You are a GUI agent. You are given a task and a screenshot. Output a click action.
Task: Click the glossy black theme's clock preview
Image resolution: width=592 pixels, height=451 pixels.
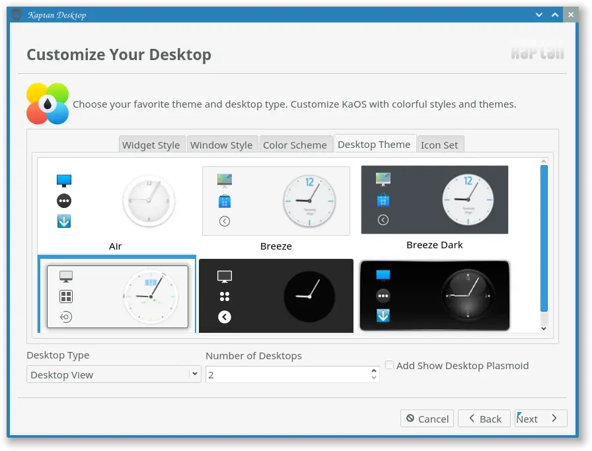pos(468,295)
